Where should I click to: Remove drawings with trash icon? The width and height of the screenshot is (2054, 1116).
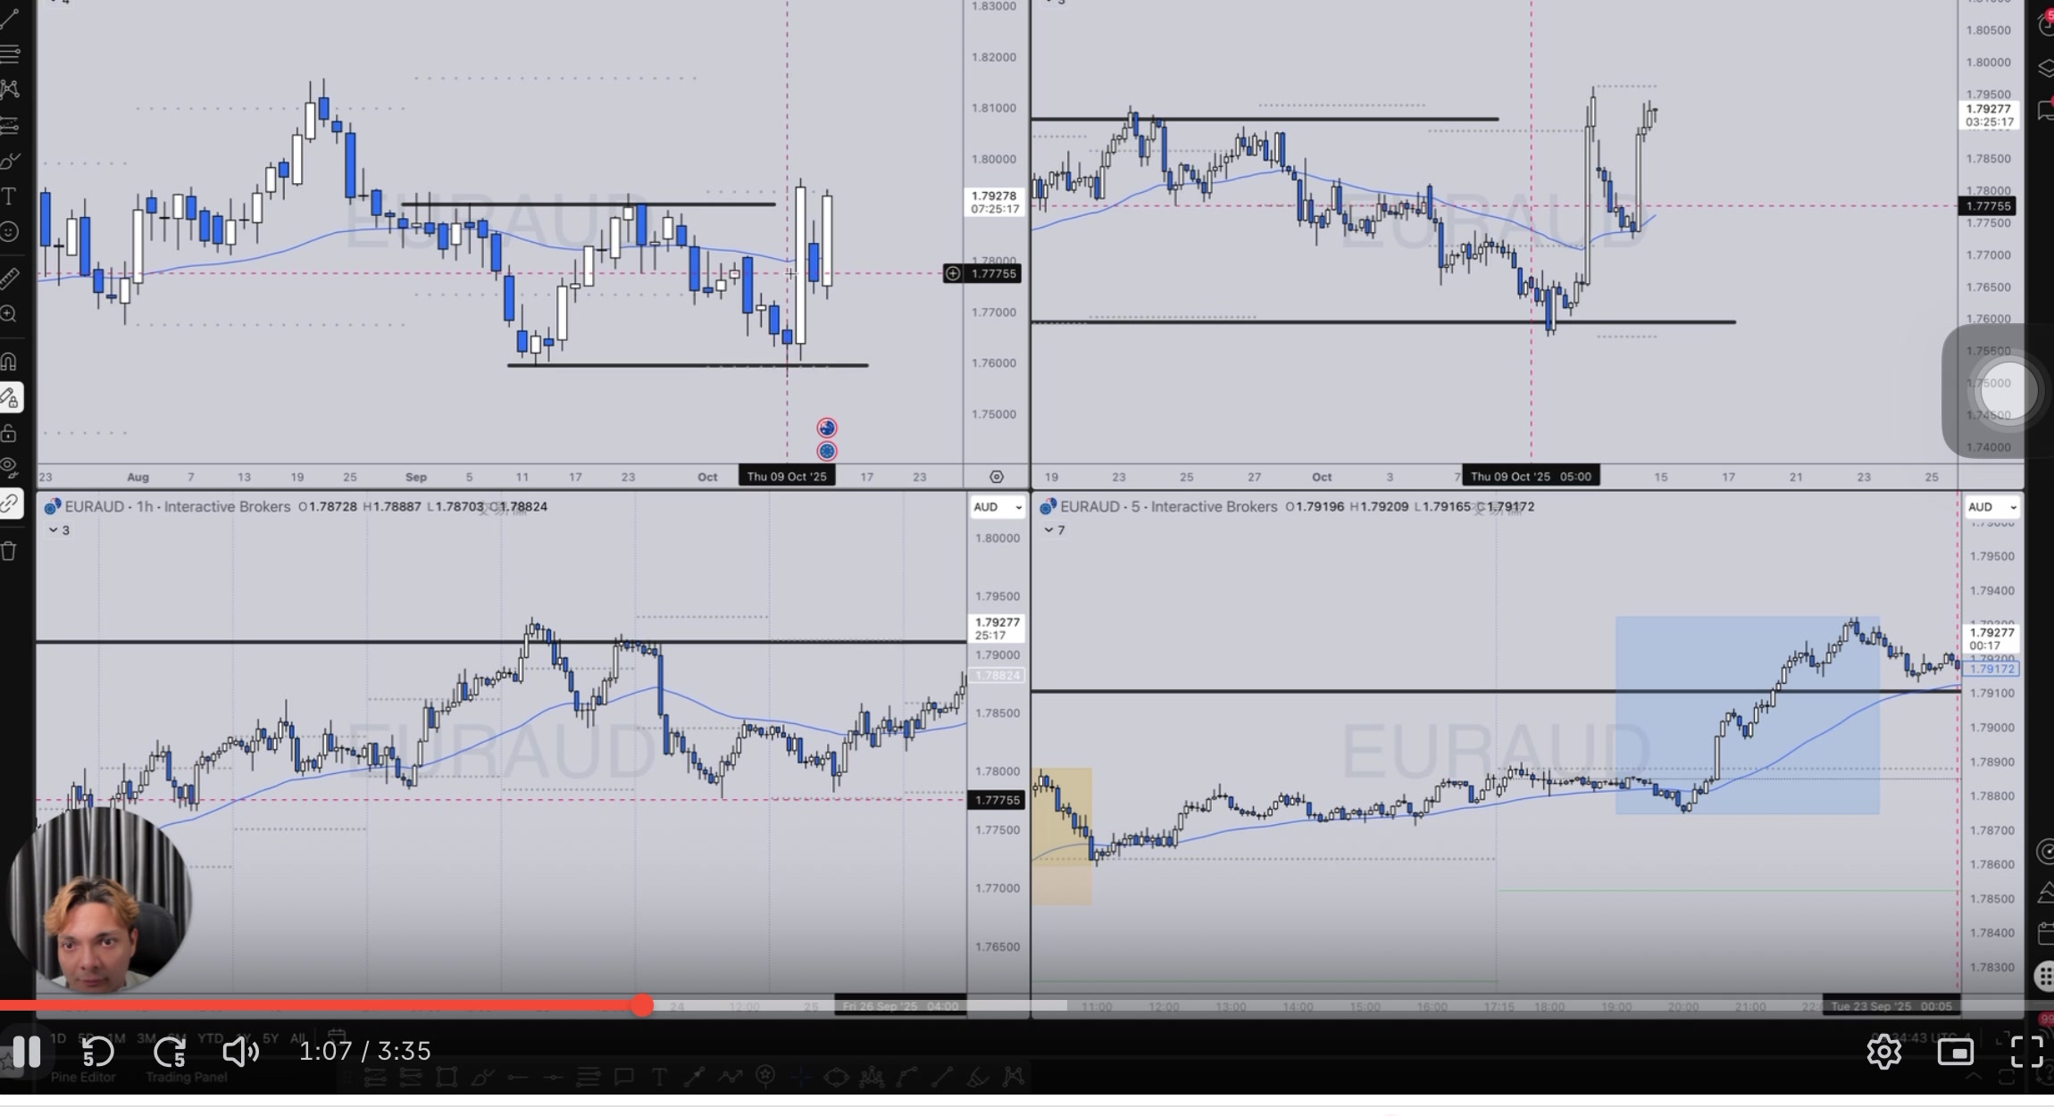[x=10, y=551]
